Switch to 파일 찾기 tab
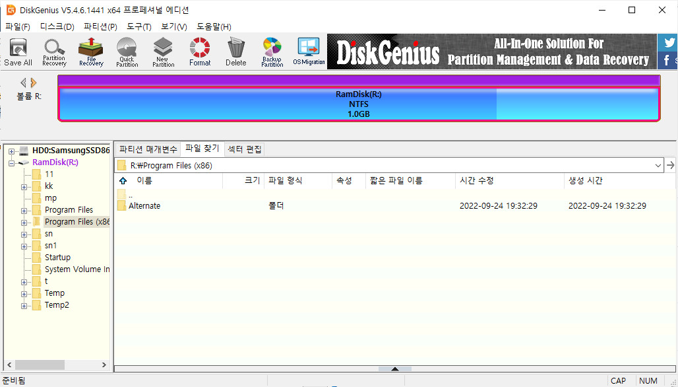Viewport: 678px width, 387px height. (202, 149)
